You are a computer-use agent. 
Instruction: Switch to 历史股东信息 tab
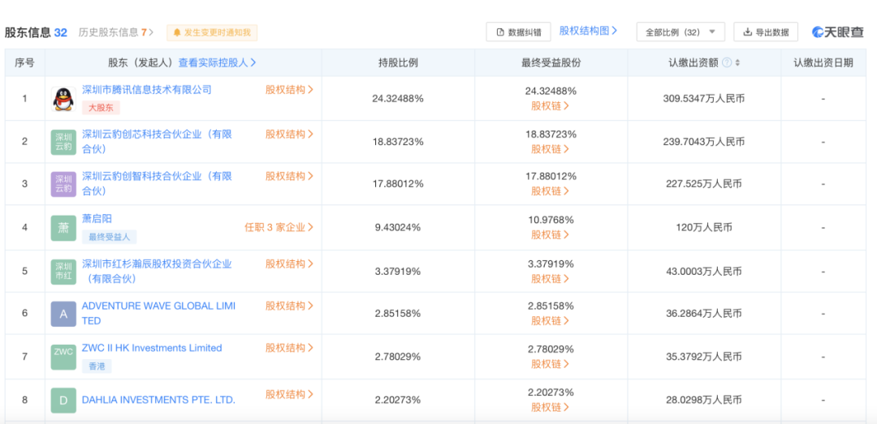coord(113,32)
